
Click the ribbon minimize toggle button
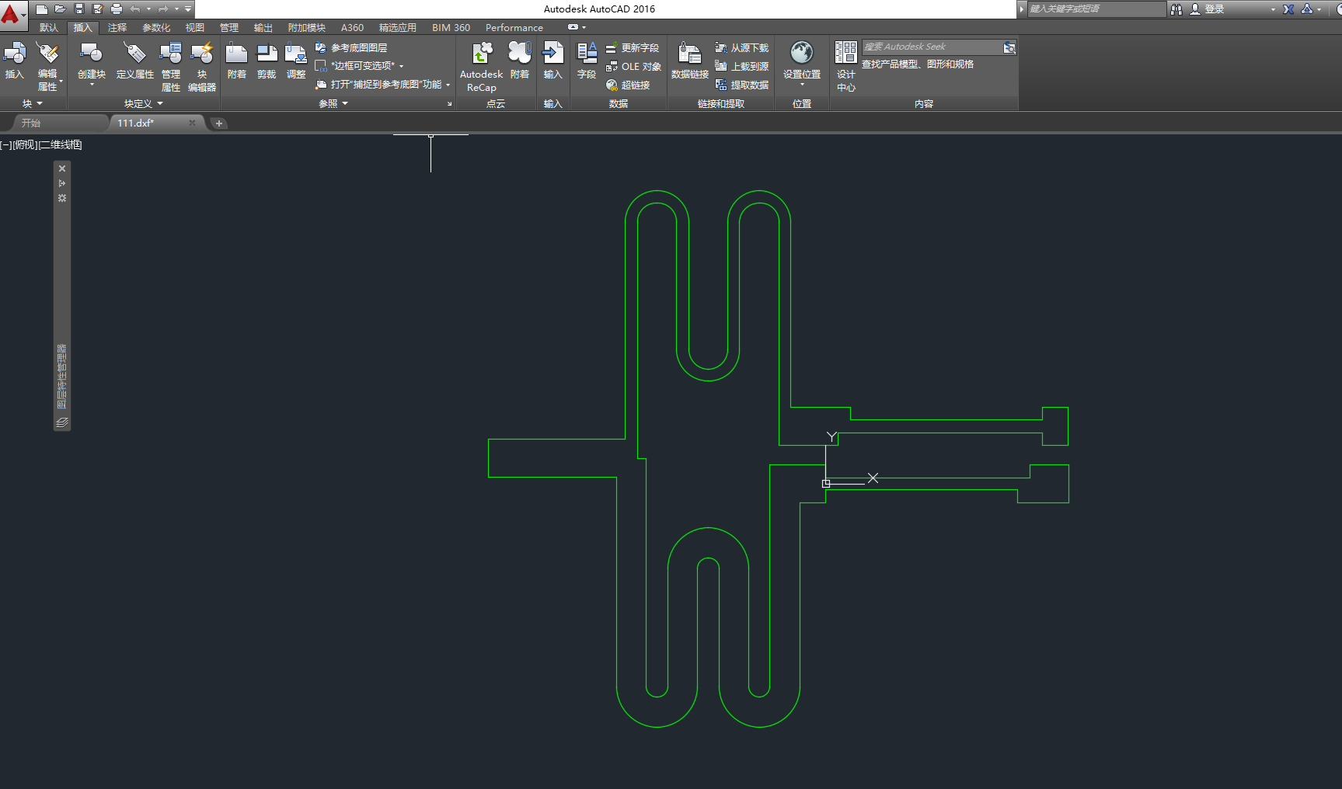573,27
